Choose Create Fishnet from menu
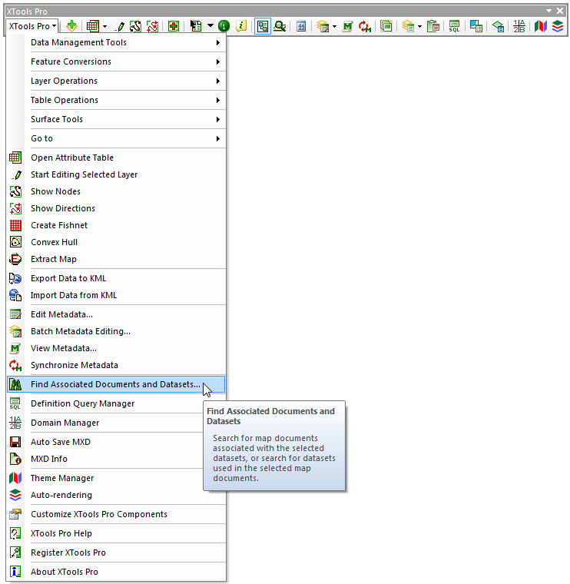570x584 pixels. tap(117, 225)
